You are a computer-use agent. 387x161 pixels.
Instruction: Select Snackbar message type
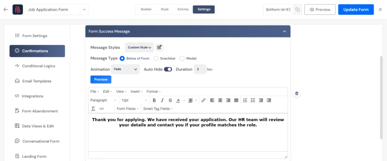click(x=156, y=59)
